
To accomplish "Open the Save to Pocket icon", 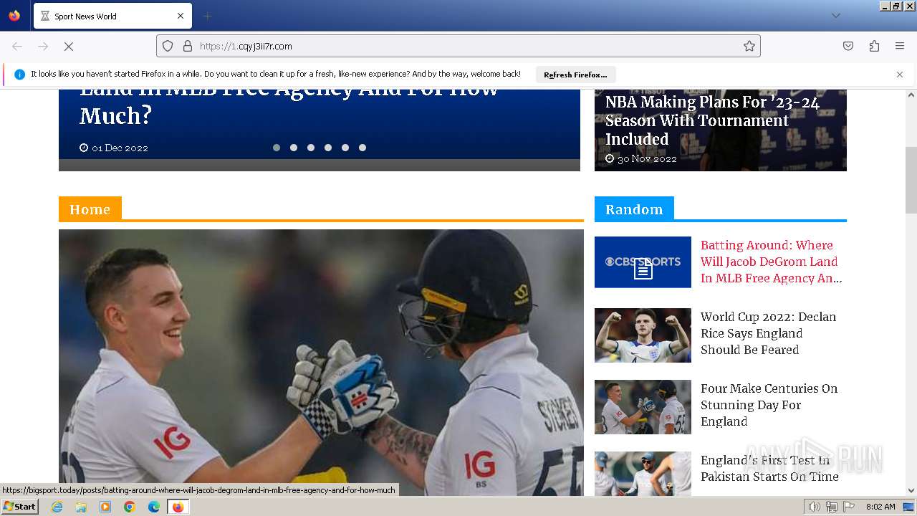I will click(848, 46).
